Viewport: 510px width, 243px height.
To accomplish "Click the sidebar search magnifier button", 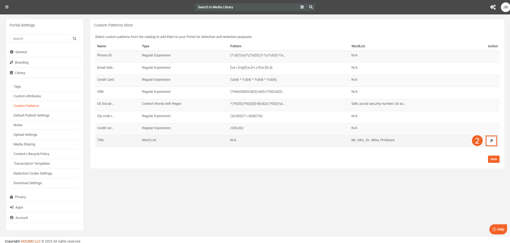I will (75, 39).
